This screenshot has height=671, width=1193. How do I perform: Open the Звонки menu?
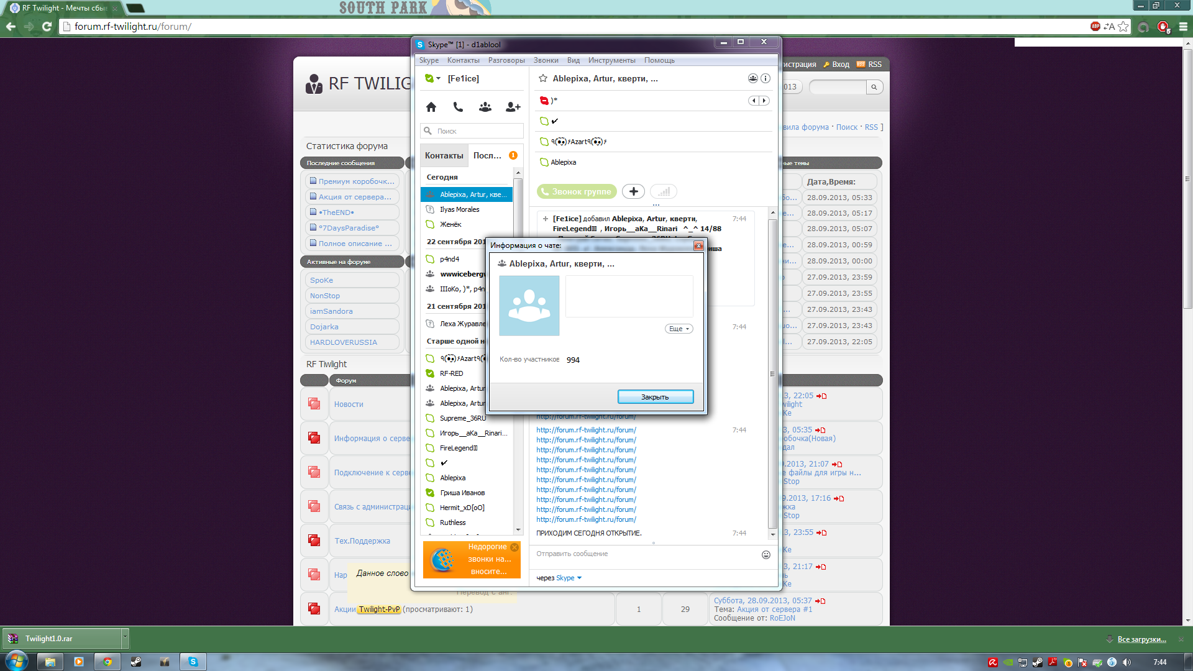tap(546, 60)
